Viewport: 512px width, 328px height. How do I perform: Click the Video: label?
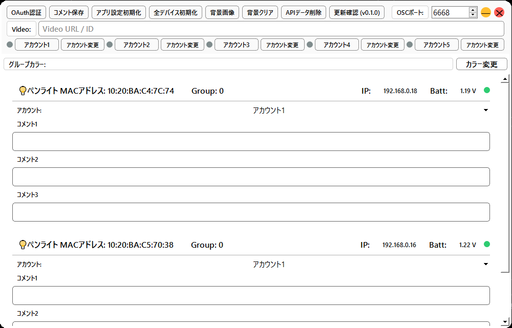coord(22,29)
